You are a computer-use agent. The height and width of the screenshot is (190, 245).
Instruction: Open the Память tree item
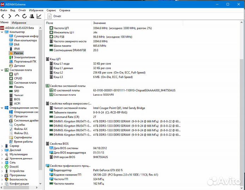click(x=16, y=87)
